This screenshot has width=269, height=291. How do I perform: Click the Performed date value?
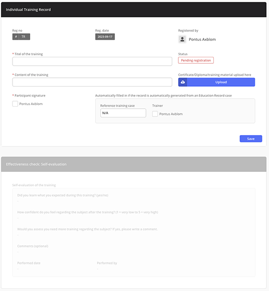pos(18,269)
